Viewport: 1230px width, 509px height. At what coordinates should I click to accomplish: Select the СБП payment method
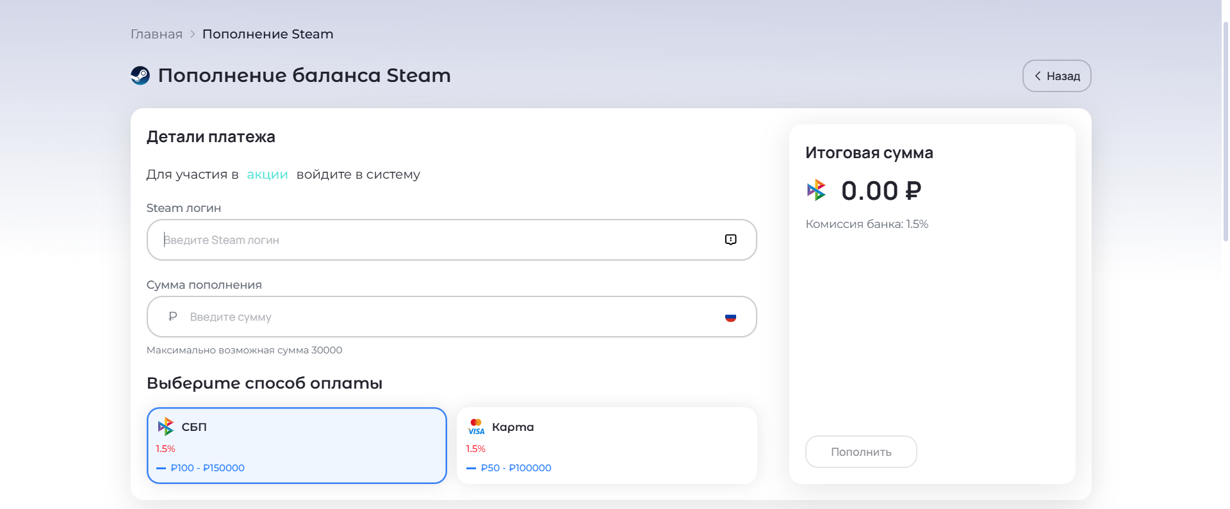pos(297,446)
